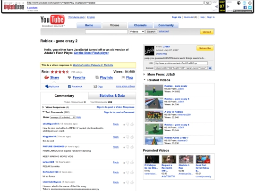The image size is (255, 191).
Task: Click thumbs down on FUTURE100000000 comment
Action: pos(127,147)
